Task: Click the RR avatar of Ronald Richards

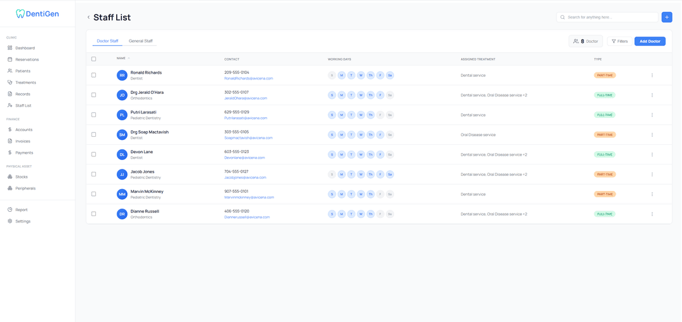Action: click(123, 76)
